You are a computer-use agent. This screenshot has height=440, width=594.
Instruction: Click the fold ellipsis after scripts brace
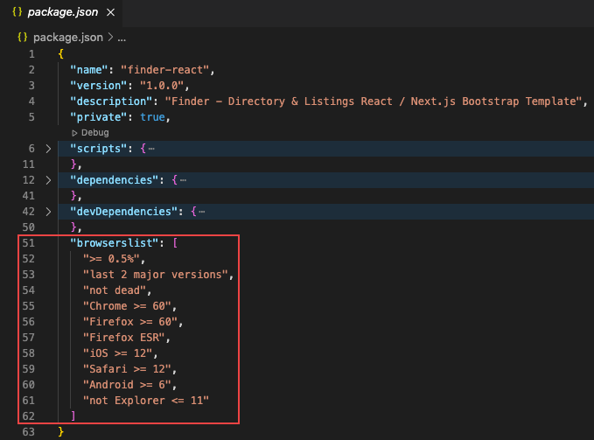[x=152, y=149]
